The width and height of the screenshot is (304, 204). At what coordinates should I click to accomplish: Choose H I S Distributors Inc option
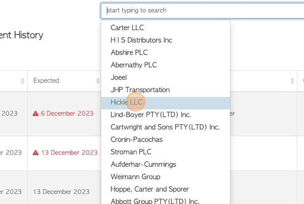(x=141, y=40)
